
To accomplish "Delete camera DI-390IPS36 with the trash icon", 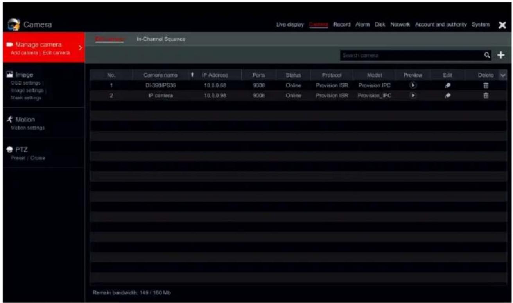I will coord(487,85).
